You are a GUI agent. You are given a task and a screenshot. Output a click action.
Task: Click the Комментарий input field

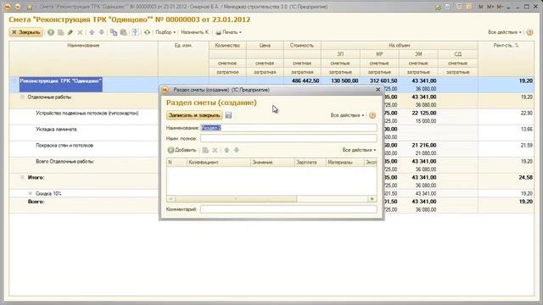[x=288, y=209]
